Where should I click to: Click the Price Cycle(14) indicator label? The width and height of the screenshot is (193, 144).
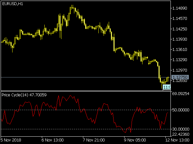point(24,95)
